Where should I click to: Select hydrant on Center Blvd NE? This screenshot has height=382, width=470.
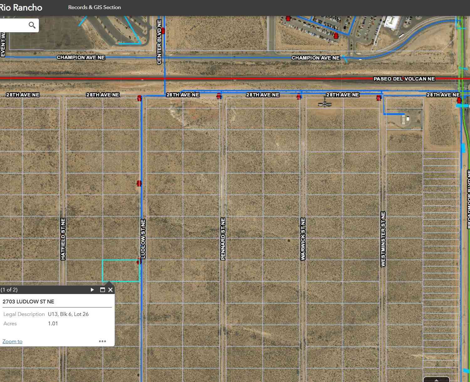[x=163, y=31]
